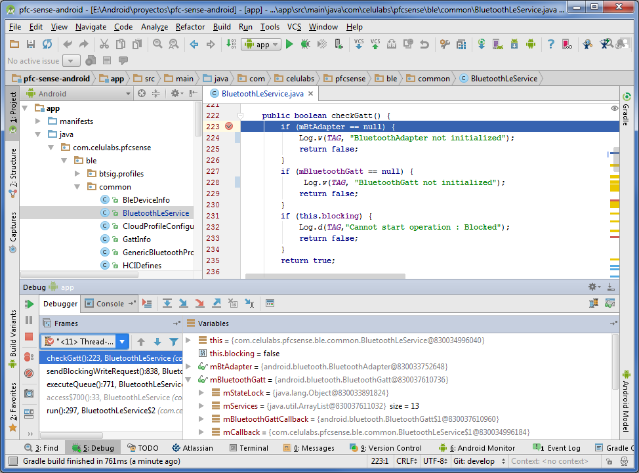This screenshot has height=473, width=639.
Task: Navigate Back with blue left arrow
Action: [194, 44]
